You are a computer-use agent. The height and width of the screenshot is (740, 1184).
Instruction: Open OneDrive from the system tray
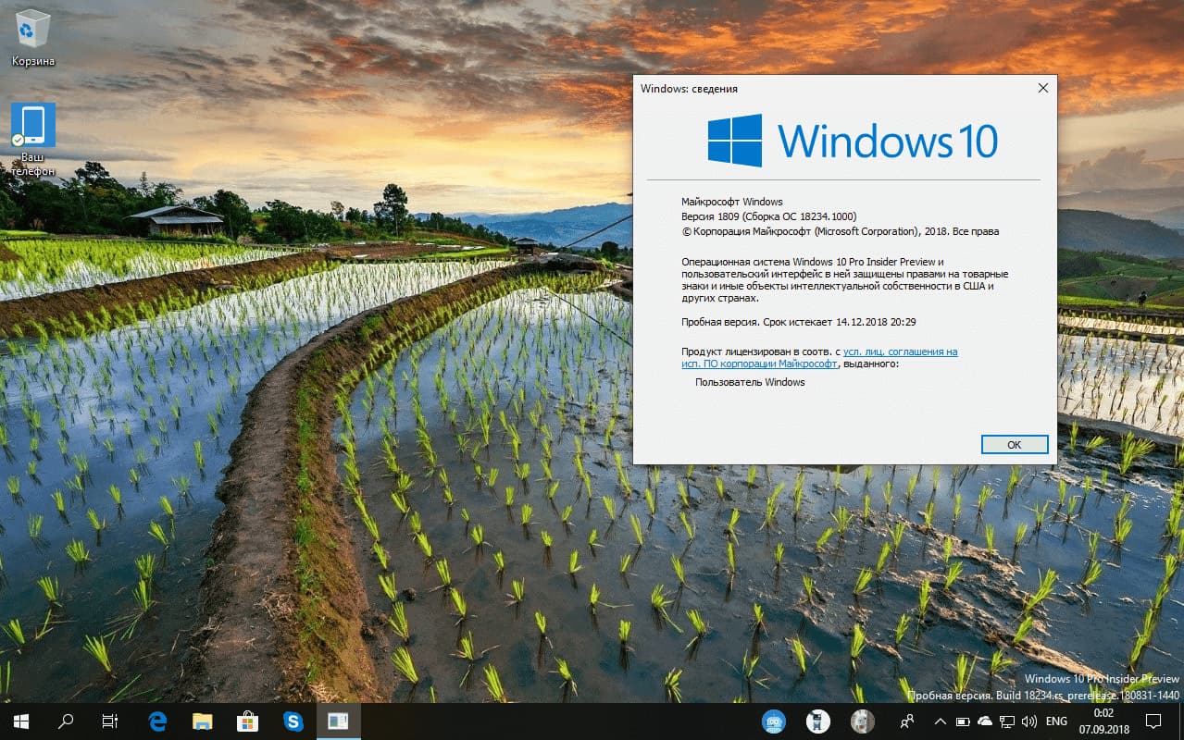983,720
